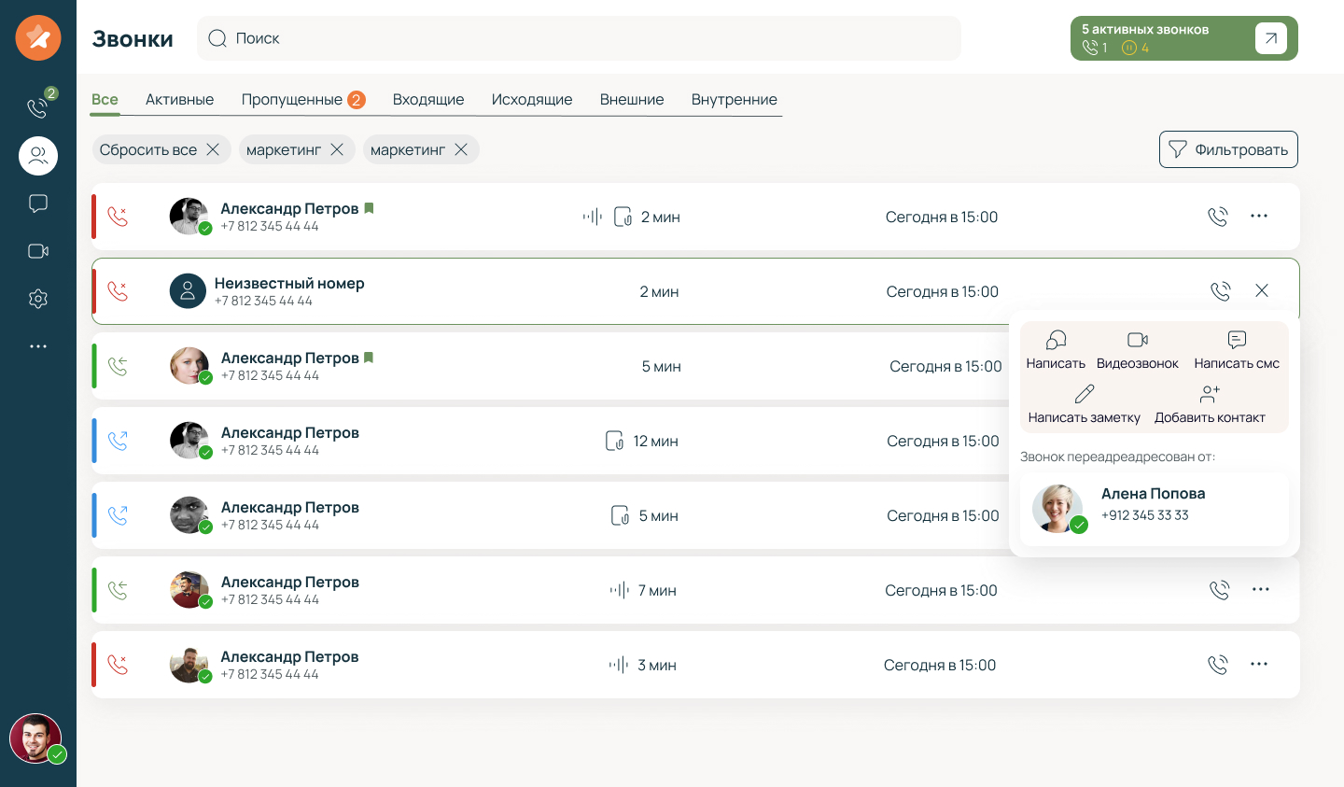Expand the sidebar more options ellipsis
The width and height of the screenshot is (1344, 787).
38,346
